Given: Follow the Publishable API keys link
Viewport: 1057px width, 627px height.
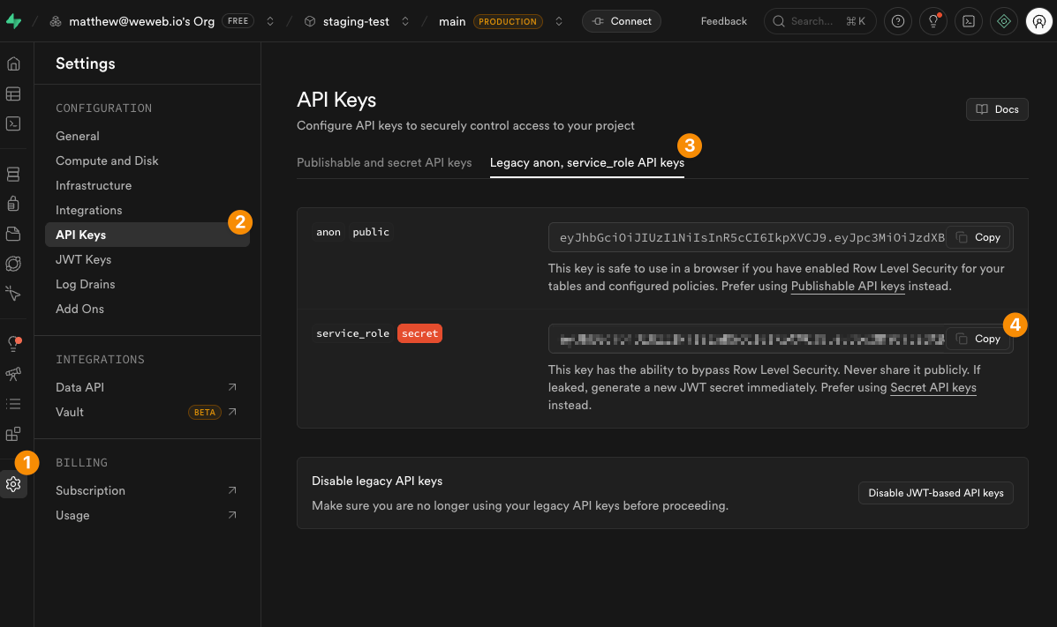Looking at the screenshot, I should click(848, 287).
